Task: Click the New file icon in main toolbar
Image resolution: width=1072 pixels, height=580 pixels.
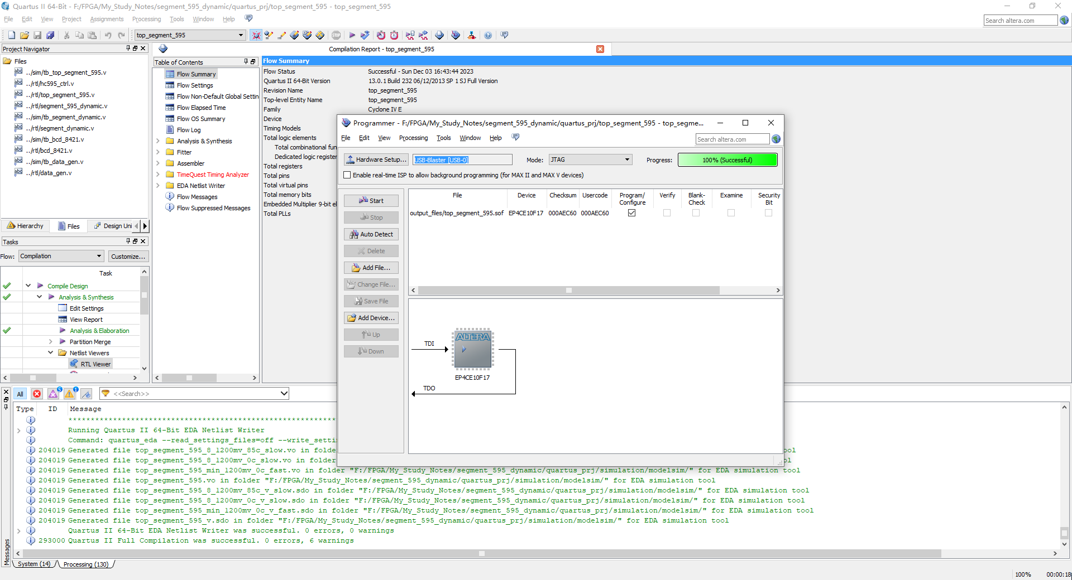Action: [11, 35]
